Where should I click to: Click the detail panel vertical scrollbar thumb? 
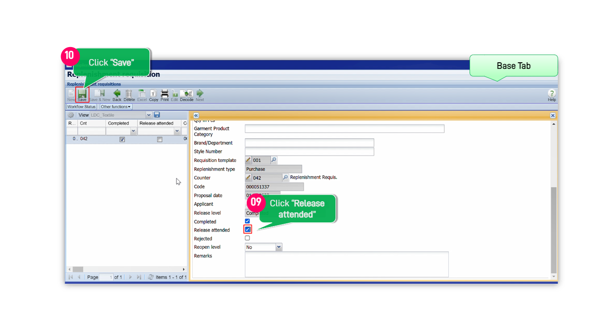click(554, 230)
